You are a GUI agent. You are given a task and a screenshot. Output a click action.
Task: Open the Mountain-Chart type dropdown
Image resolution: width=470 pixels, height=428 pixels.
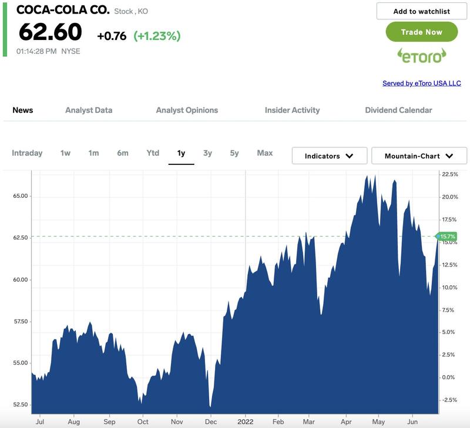419,156
